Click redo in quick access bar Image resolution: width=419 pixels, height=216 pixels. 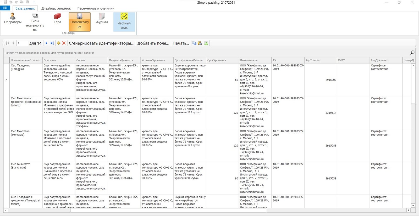coord(16,2)
